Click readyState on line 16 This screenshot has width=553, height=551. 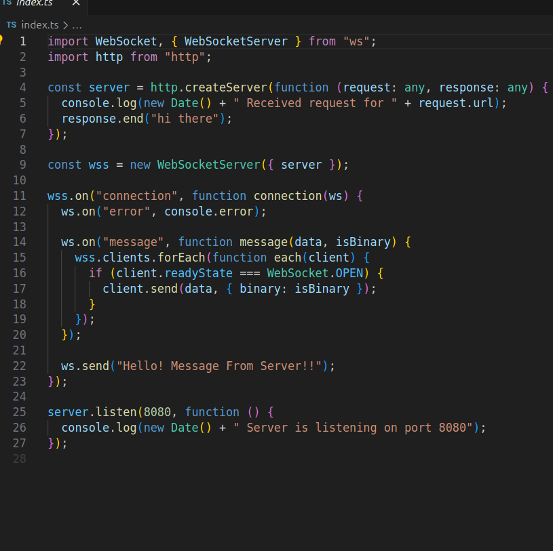(199, 273)
